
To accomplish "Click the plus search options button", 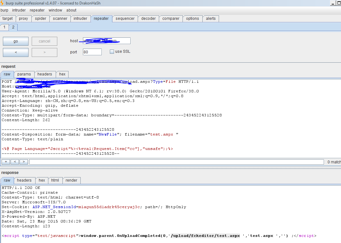I will [x=6, y=162].
